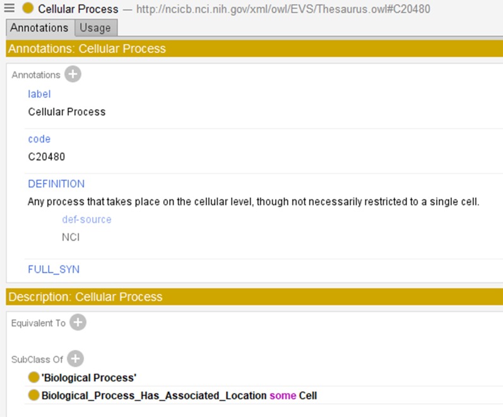
Task: Open the hamburger menu beside Cellular Process title
Action: tap(9, 8)
